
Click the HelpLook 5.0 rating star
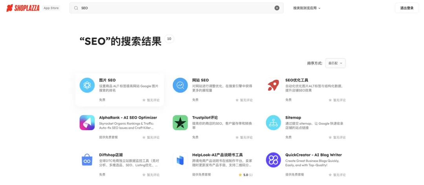coord(240,175)
